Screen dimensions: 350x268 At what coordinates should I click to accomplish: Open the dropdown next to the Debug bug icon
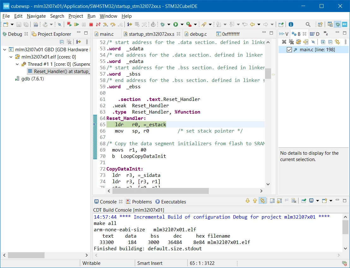169,24
